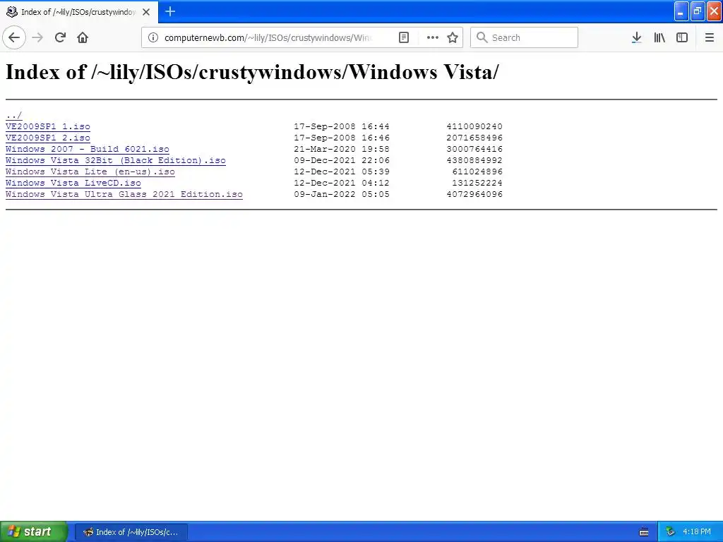Select the file size 611024896

(x=477, y=171)
